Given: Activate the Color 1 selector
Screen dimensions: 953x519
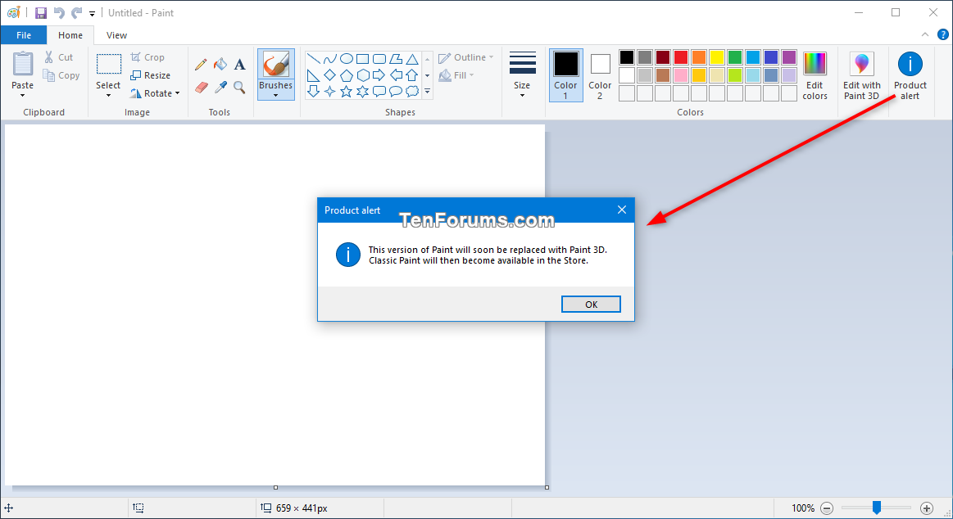Looking at the screenshot, I should click(x=566, y=75).
